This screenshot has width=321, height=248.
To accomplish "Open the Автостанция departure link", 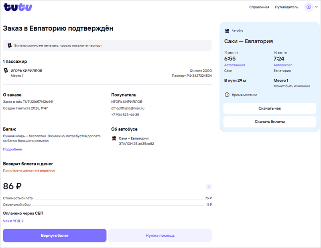I will click(x=234, y=65).
